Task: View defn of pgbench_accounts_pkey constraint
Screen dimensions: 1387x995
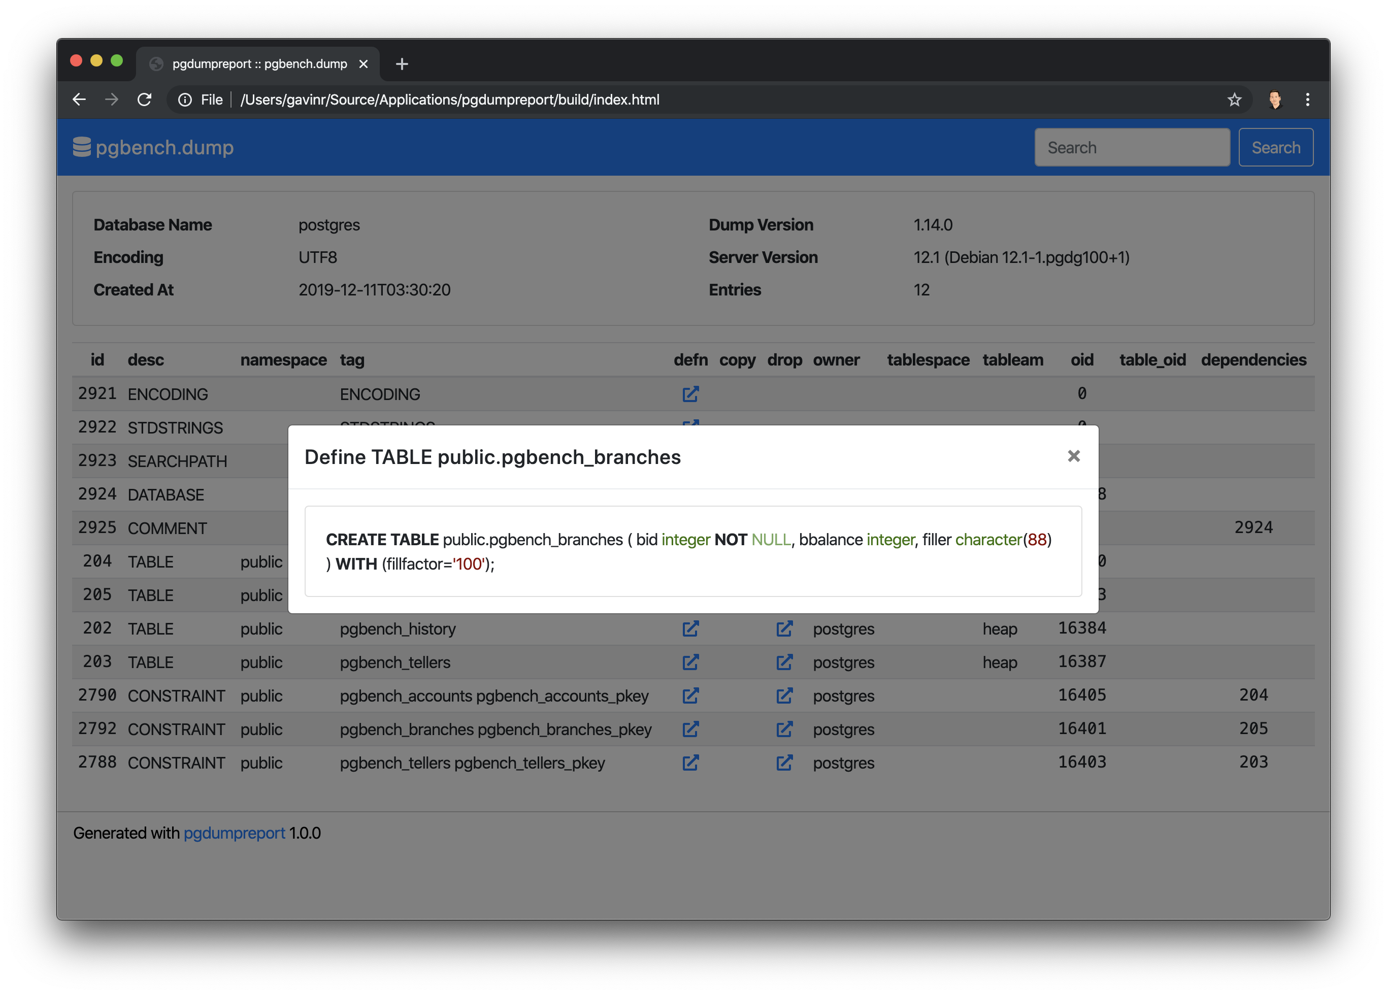Action: tap(690, 696)
